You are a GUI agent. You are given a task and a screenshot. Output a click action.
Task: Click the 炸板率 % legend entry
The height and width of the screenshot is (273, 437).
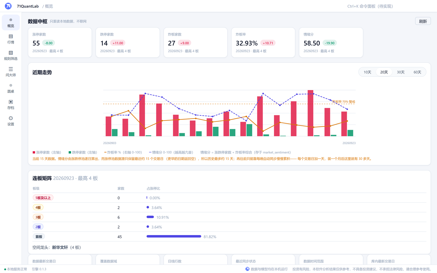(x=123, y=152)
